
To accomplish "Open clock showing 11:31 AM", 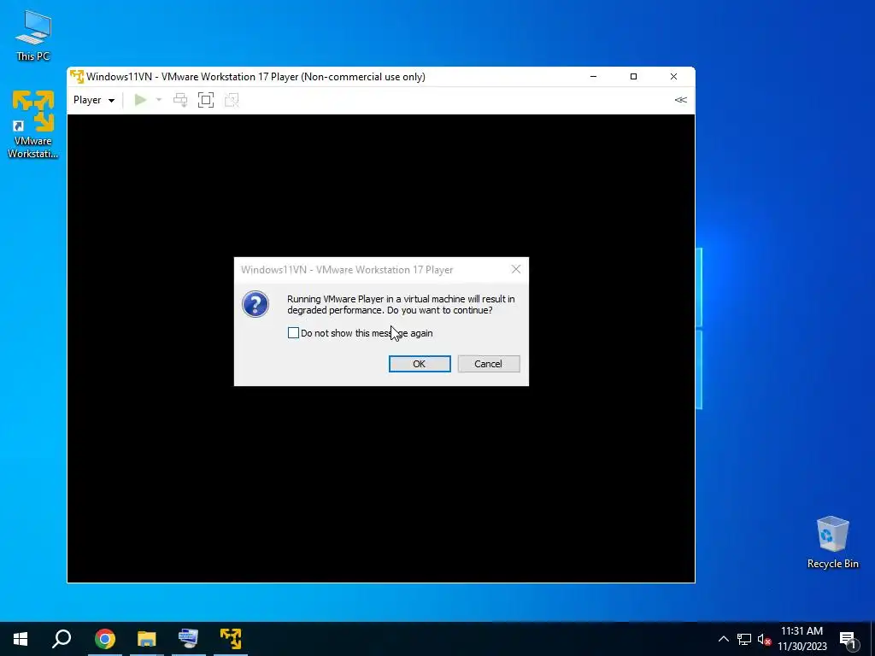I will [x=802, y=639].
